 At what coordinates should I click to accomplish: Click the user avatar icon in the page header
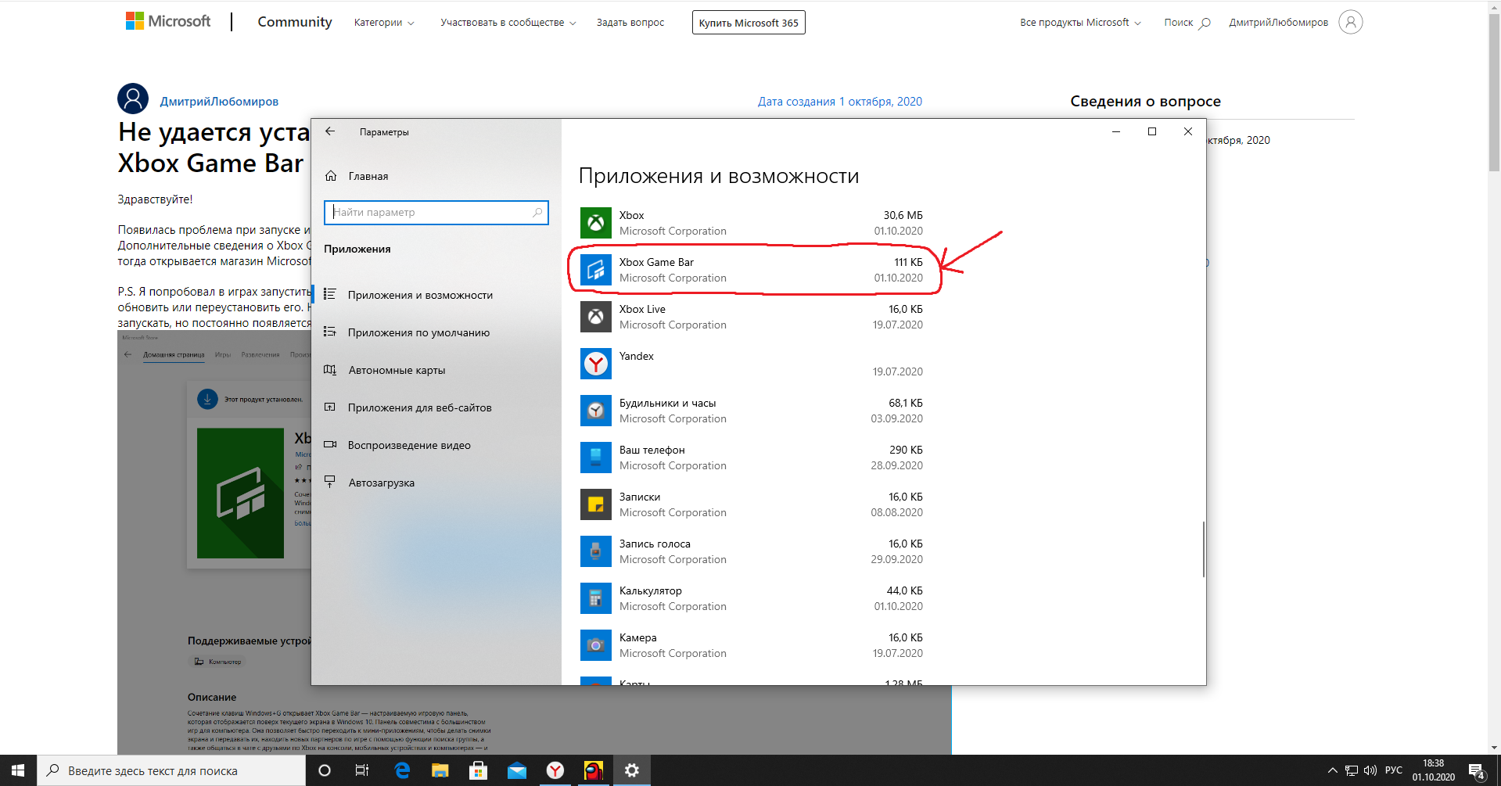point(1350,22)
